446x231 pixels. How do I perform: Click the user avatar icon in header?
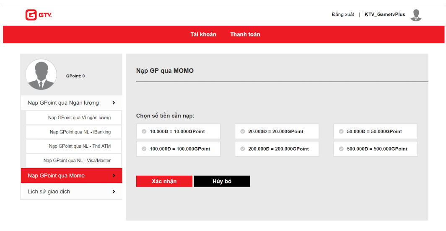click(x=416, y=15)
